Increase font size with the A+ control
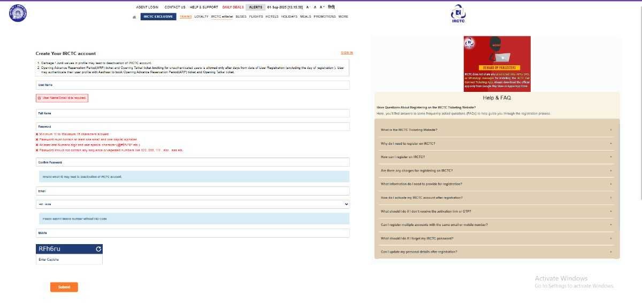 point(322,7)
